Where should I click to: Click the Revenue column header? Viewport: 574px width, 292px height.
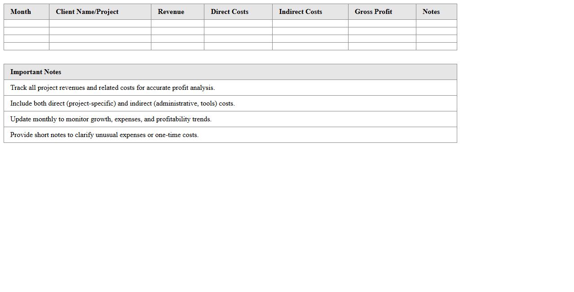tap(171, 12)
